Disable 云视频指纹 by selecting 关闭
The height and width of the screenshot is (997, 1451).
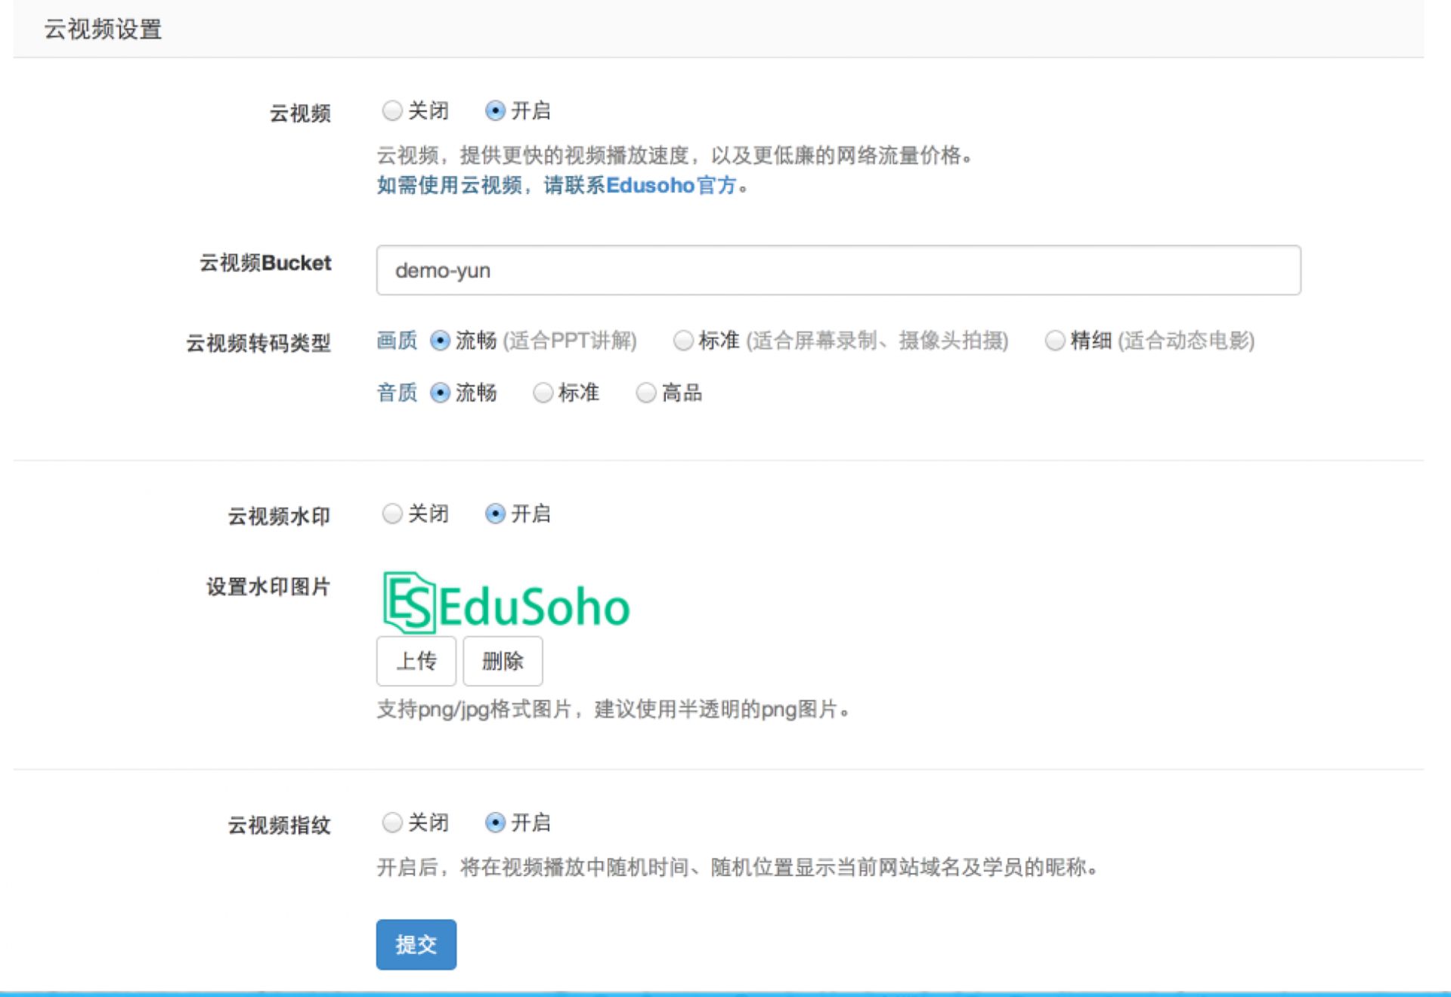(x=392, y=823)
